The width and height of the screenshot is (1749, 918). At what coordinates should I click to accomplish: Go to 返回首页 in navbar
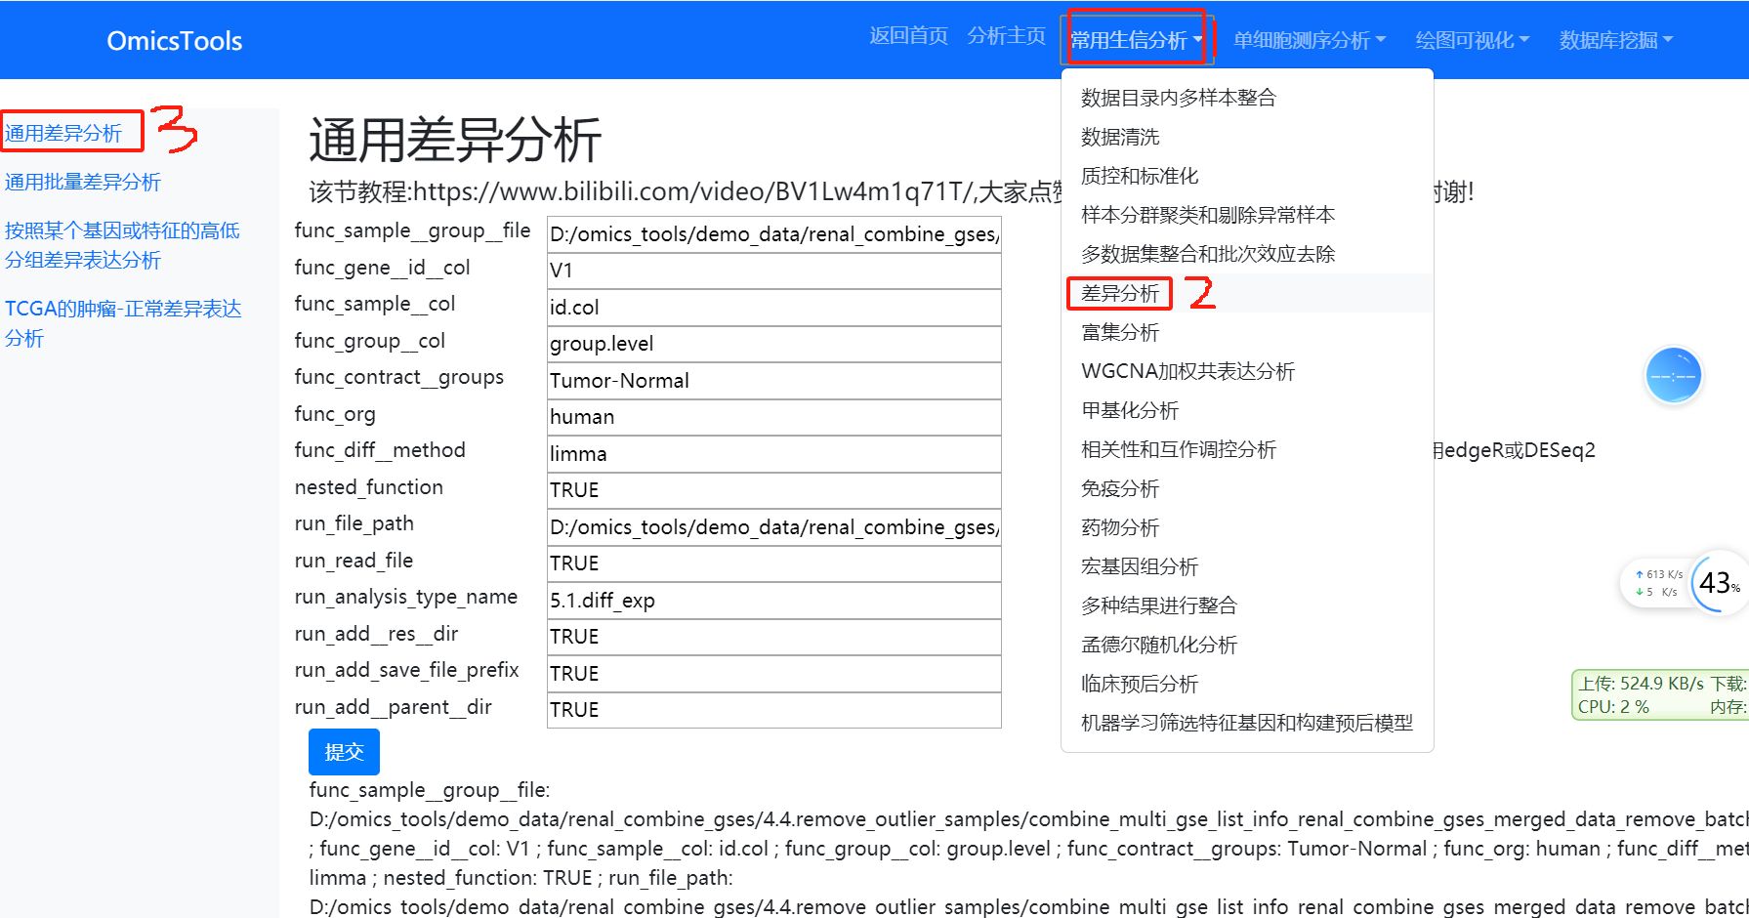pyautogui.click(x=909, y=36)
